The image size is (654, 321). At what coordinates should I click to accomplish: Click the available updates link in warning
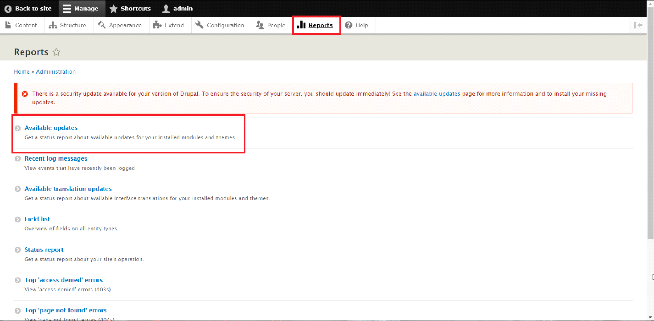pyautogui.click(x=437, y=93)
